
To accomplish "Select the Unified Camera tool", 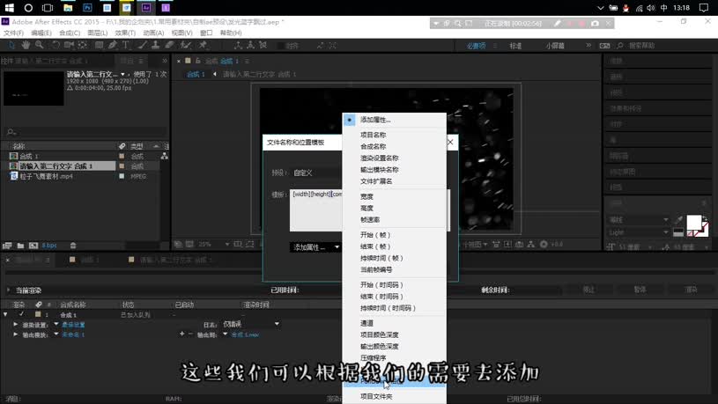I will tap(69, 45).
